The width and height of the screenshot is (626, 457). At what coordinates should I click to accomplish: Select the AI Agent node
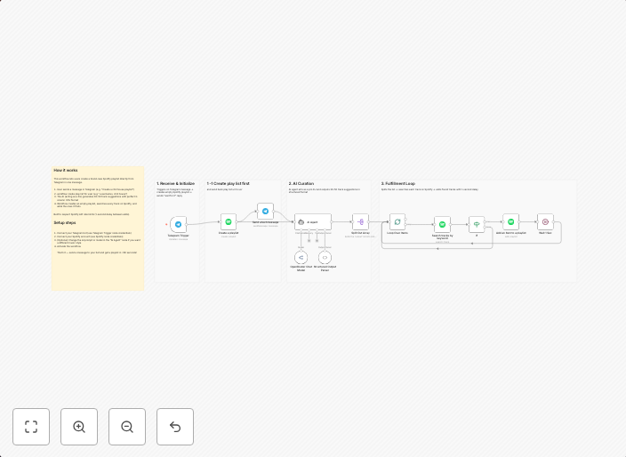coord(313,222)
